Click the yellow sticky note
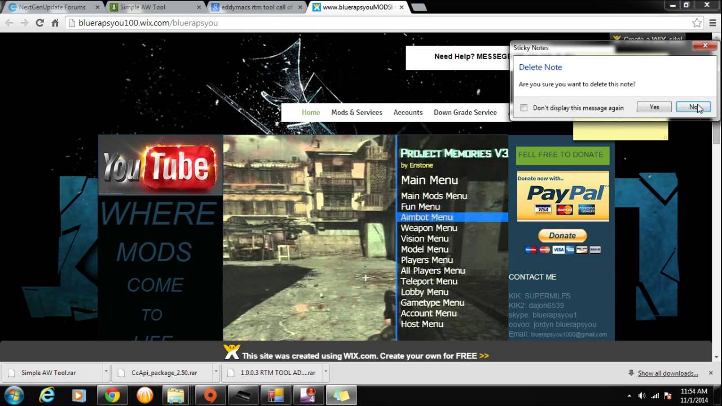The width and height of the screenshot is (722, 406). coord(620,130)
